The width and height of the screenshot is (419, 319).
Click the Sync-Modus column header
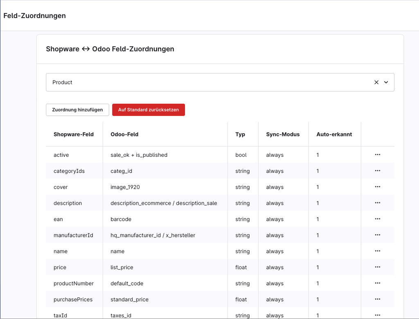point(283,134)
